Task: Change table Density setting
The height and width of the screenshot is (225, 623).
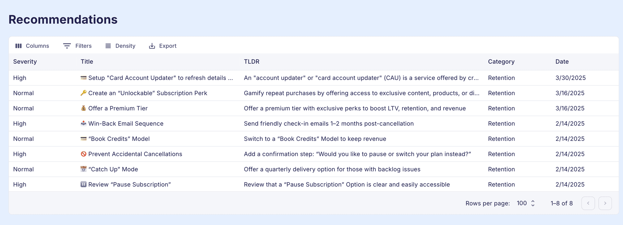Action: click(x=120, y=46)
